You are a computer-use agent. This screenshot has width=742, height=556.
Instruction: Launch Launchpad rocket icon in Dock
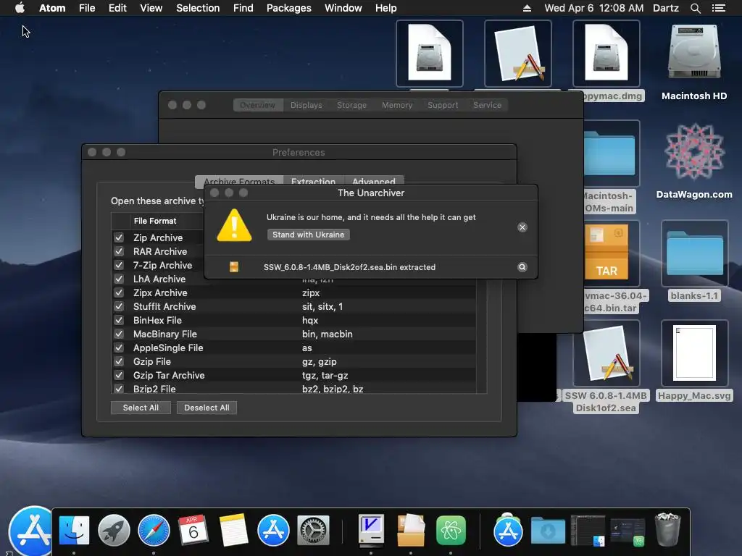click(114, 530)
